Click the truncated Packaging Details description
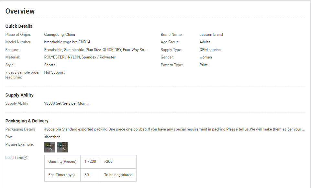The image size is (311, 188). [174, 129]
